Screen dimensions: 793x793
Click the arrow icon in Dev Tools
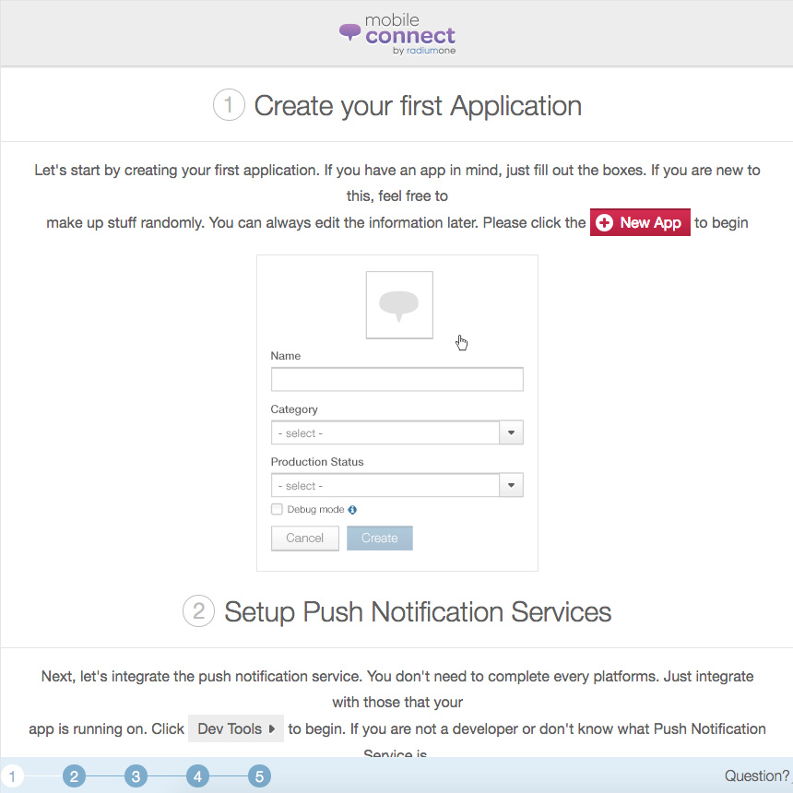tap(272, 728)
